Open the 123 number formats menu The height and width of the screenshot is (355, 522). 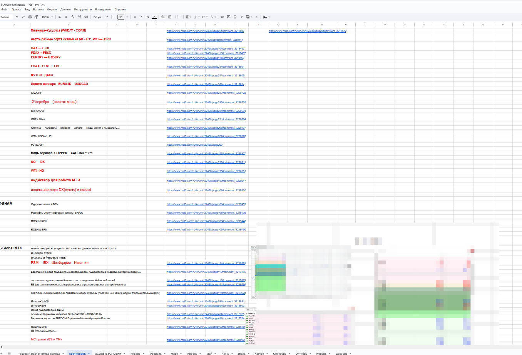pos(86,17)
